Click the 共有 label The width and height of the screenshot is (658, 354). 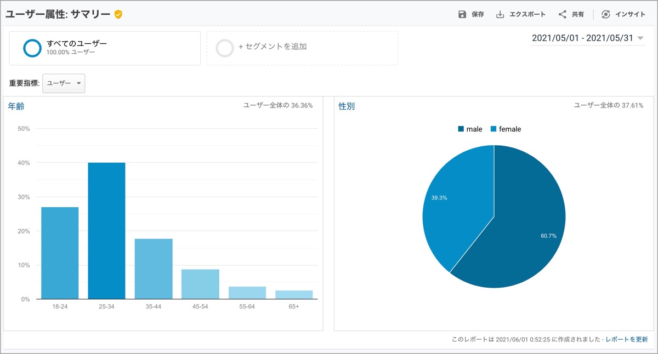(578, 15)
